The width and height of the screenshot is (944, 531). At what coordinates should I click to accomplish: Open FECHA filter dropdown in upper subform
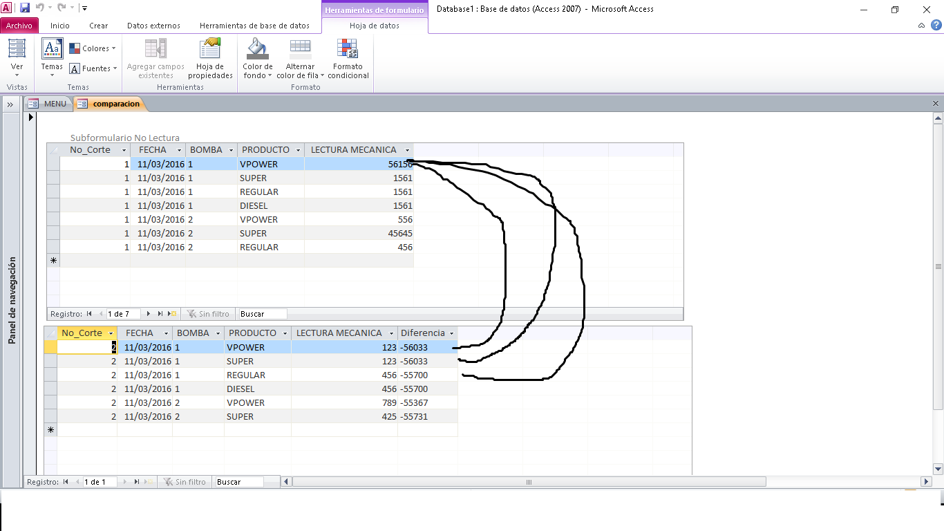tap(179, 150)
